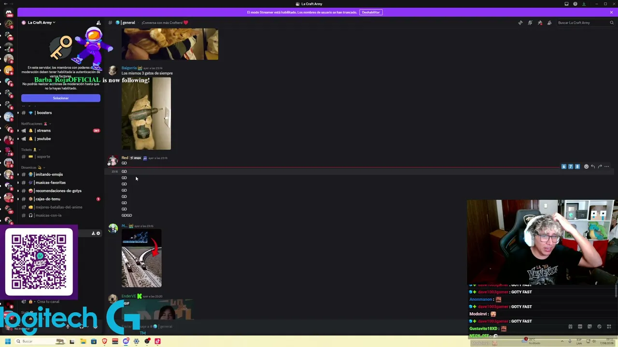This screenshot has width=618, height=347.
Task: Forward the hovered GD message
Action: click(x=600, y=167)
